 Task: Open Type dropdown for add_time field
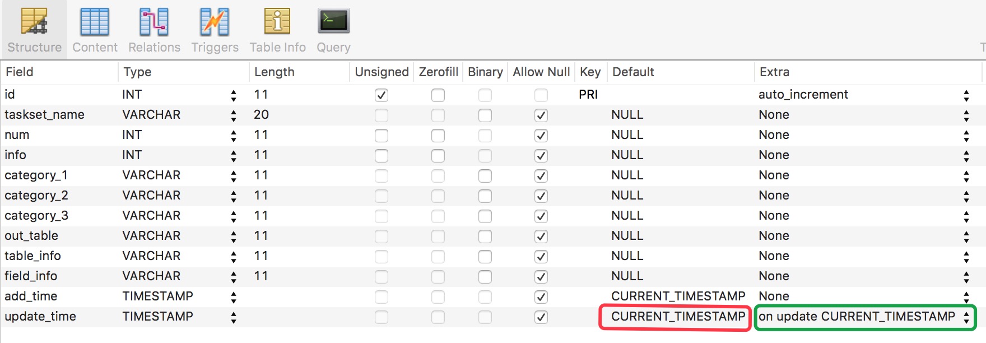(234, 297)
